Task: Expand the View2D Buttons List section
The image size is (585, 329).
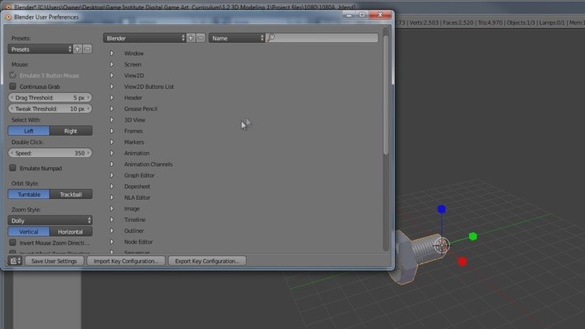Action: 112,86
